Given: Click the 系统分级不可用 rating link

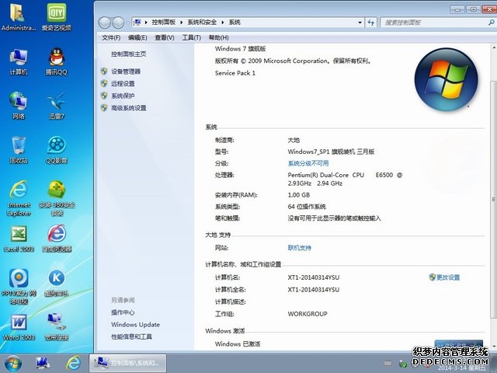Looking at the screenshot, I should 308,163.
